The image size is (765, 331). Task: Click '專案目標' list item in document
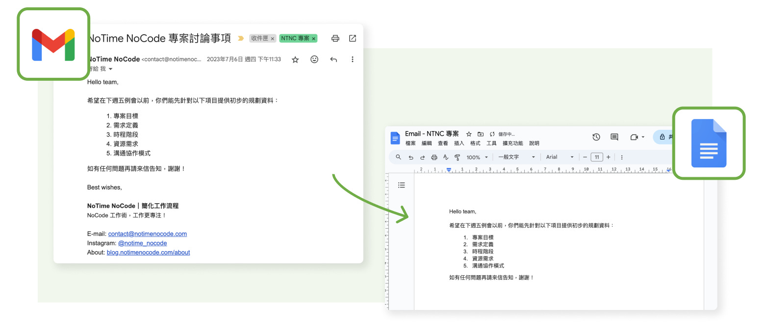point(483,237)
